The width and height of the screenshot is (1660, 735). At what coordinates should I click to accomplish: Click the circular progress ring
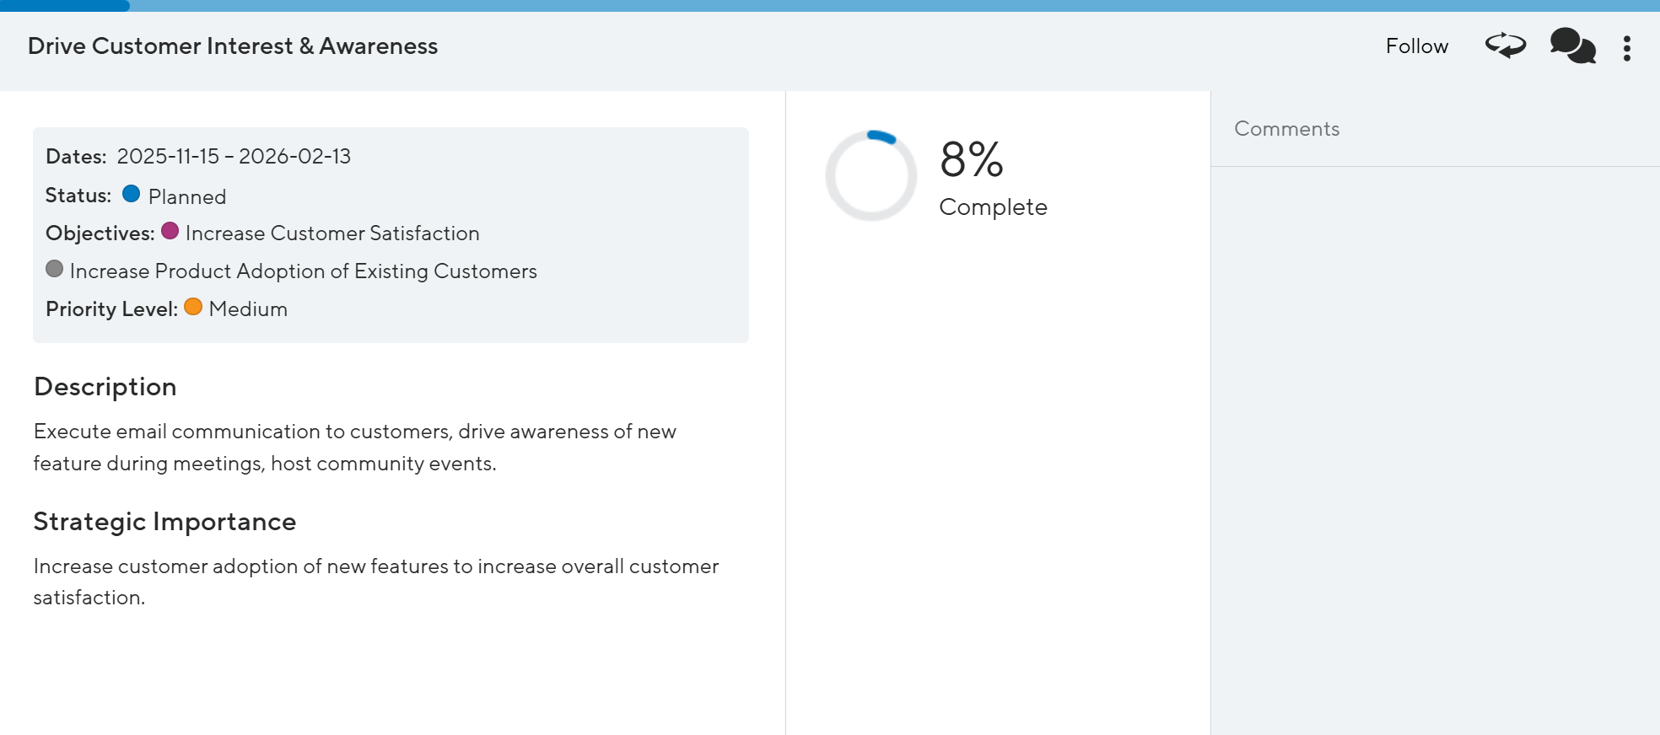(x=870, y=175)
